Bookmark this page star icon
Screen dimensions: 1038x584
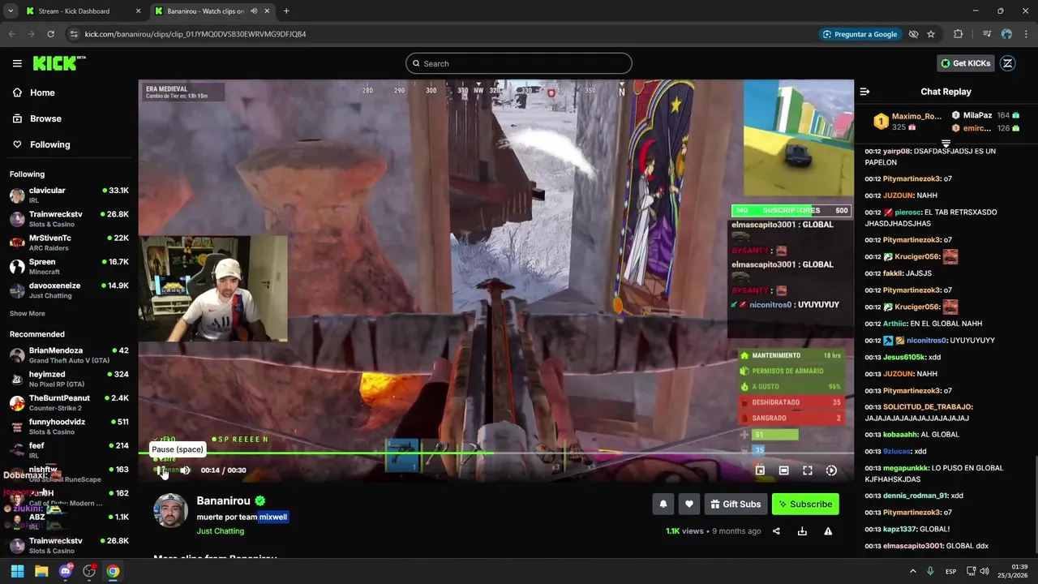pyautogui.click(x=931, y=34)
